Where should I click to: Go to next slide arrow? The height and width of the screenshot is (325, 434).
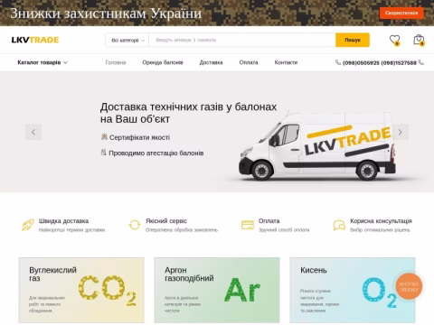pyautogui.click(x=401, y=132)
